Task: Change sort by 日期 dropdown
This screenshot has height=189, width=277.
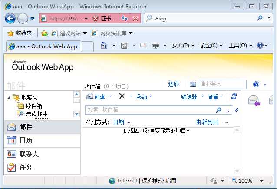Action: [x=122, y=122]
